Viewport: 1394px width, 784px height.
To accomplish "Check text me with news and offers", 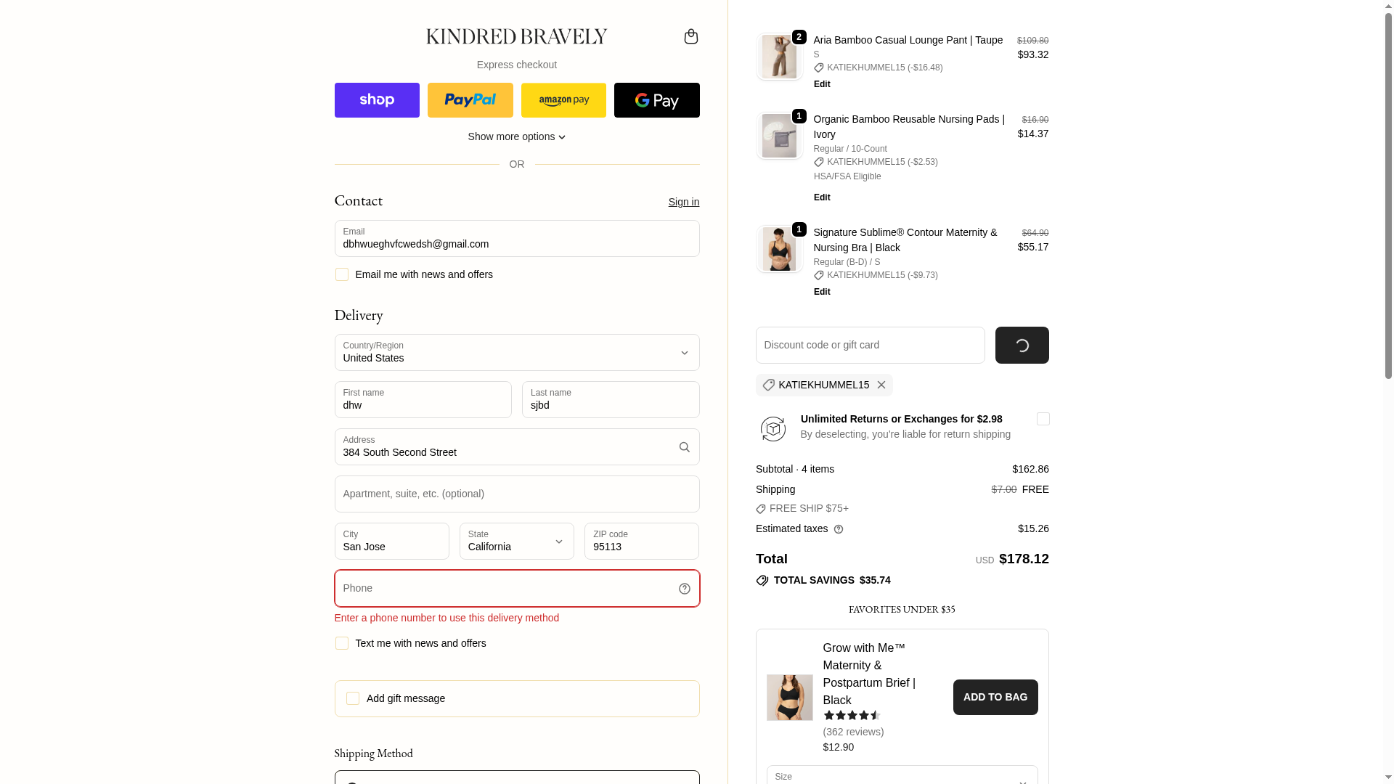I will coord(342,643).
